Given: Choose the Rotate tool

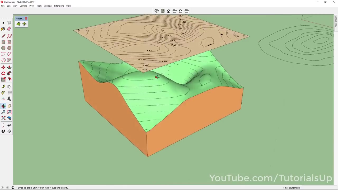Looking at the screenshot, I should tap(3, 73).
